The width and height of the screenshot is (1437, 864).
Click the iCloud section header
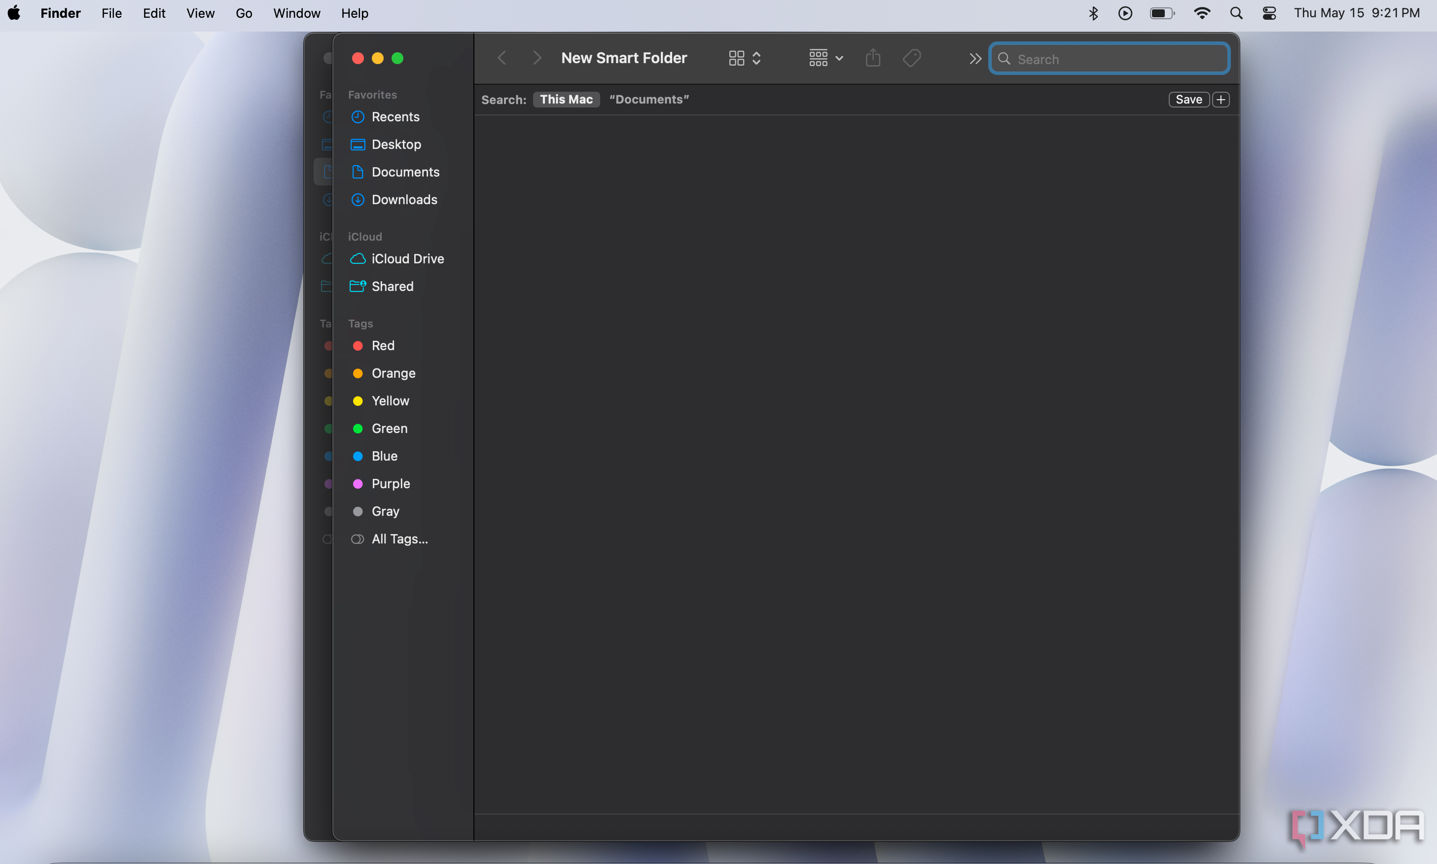pos(365,237)
